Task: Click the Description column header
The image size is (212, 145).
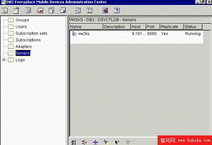Action: (117, 27)
